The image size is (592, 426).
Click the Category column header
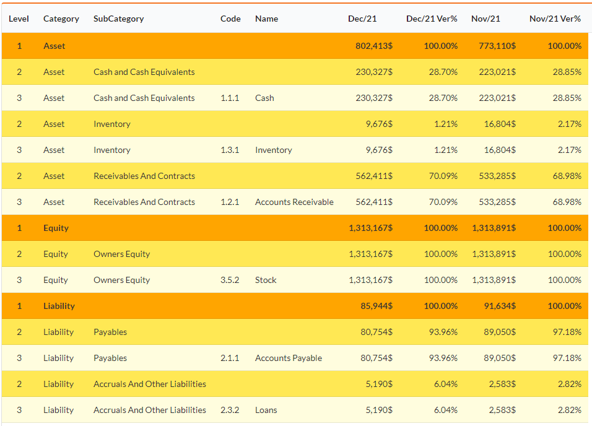coord(61,19)
